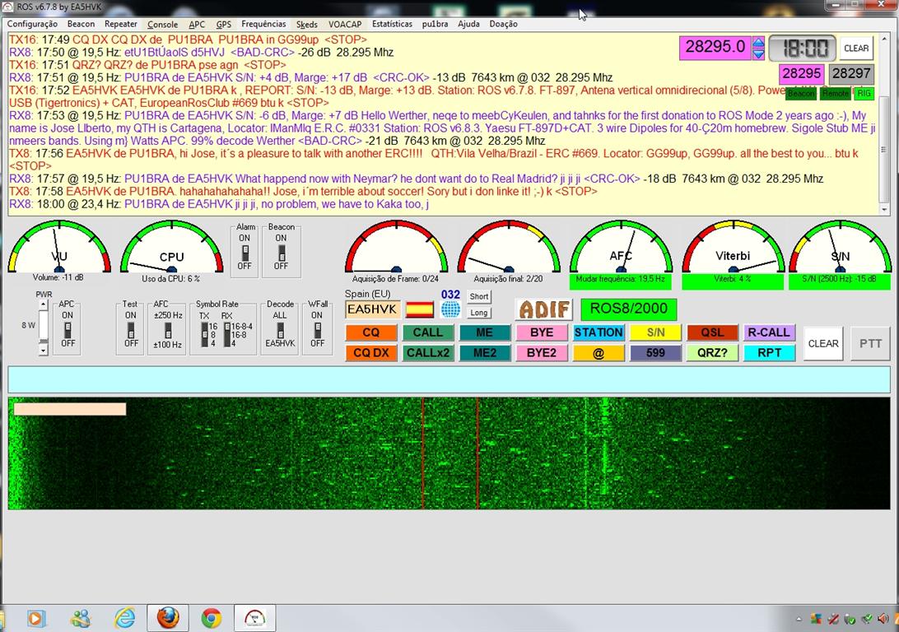Open the ADIF log icon
899x632 pixels.
pos(544,309)
